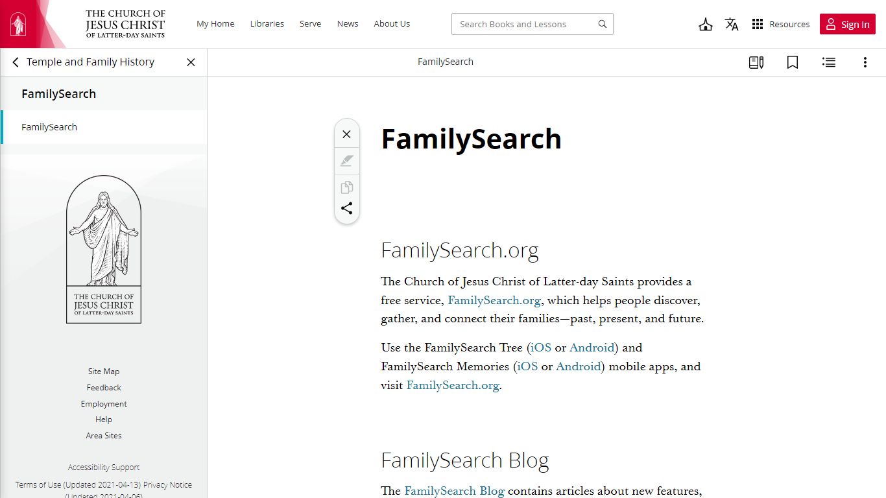Close the sidebar navigation panel
Screen dimensions: 886x498
pyautogui.click(x=191, y=62)
